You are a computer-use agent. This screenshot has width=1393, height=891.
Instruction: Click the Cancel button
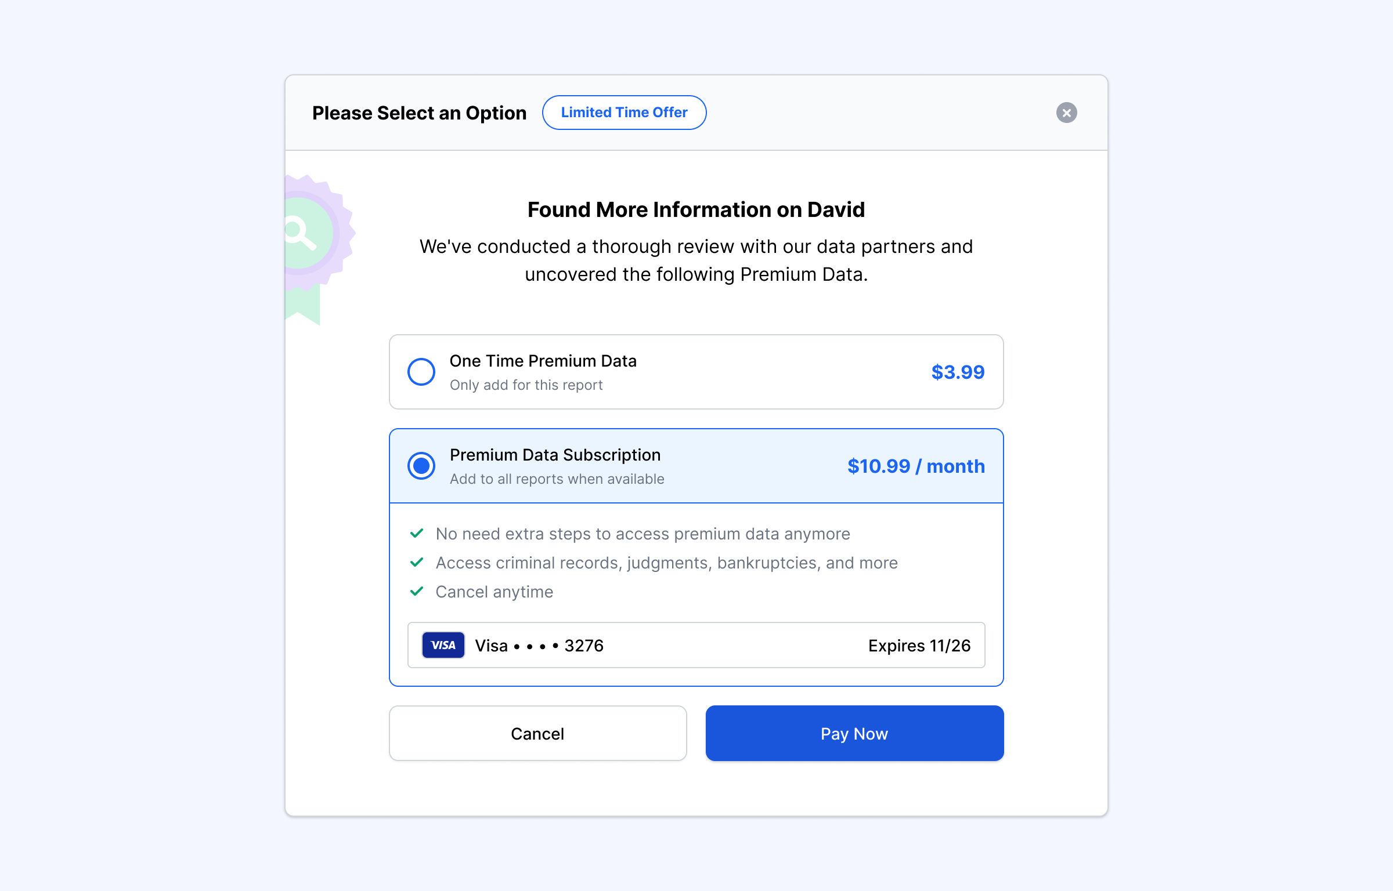tap(538, 733)
